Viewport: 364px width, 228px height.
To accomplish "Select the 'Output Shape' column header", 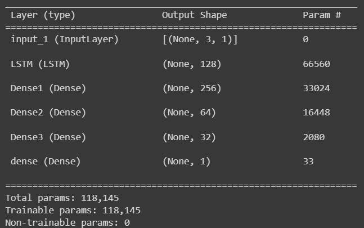I will [x=194, y=15].
